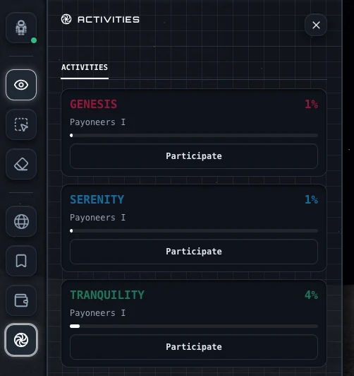The width and height of the screenshot is (354, 376).
Task: Click the swirl activities sidebar button
Action: (x=21, y=340)
